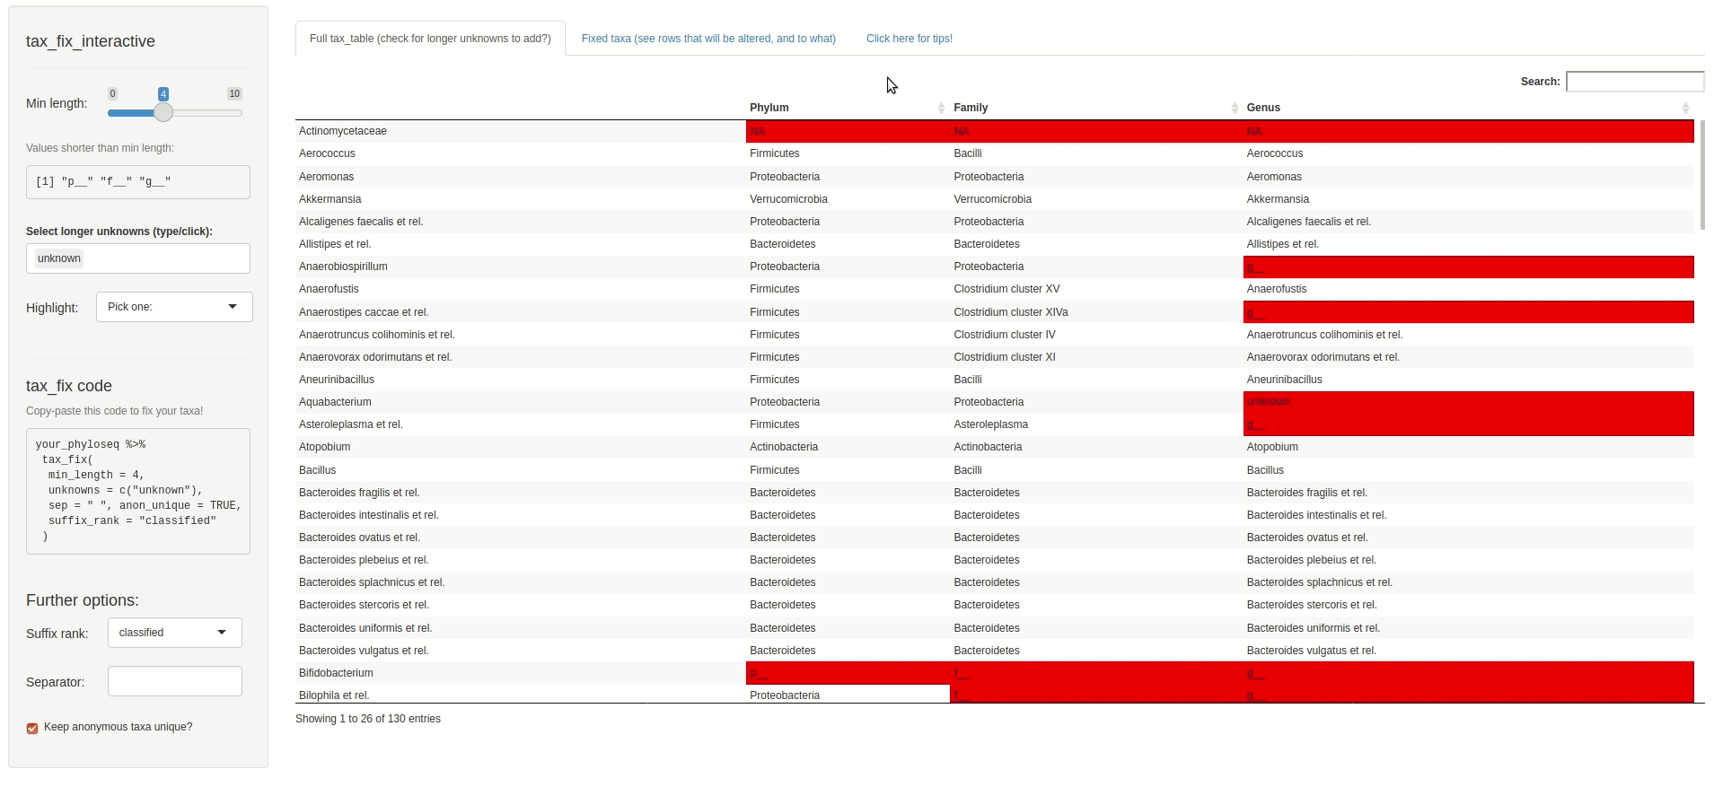
Task: Click into the Separator input field
Action: [174, 681]
